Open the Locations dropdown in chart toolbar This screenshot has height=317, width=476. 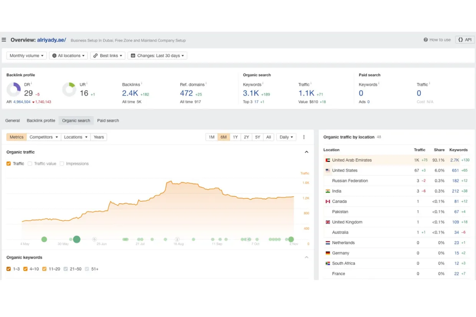[76, 137]
